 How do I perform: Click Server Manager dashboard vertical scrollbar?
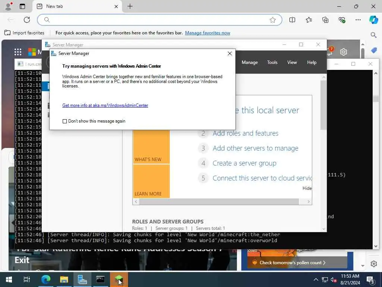[x=323, y=105]
